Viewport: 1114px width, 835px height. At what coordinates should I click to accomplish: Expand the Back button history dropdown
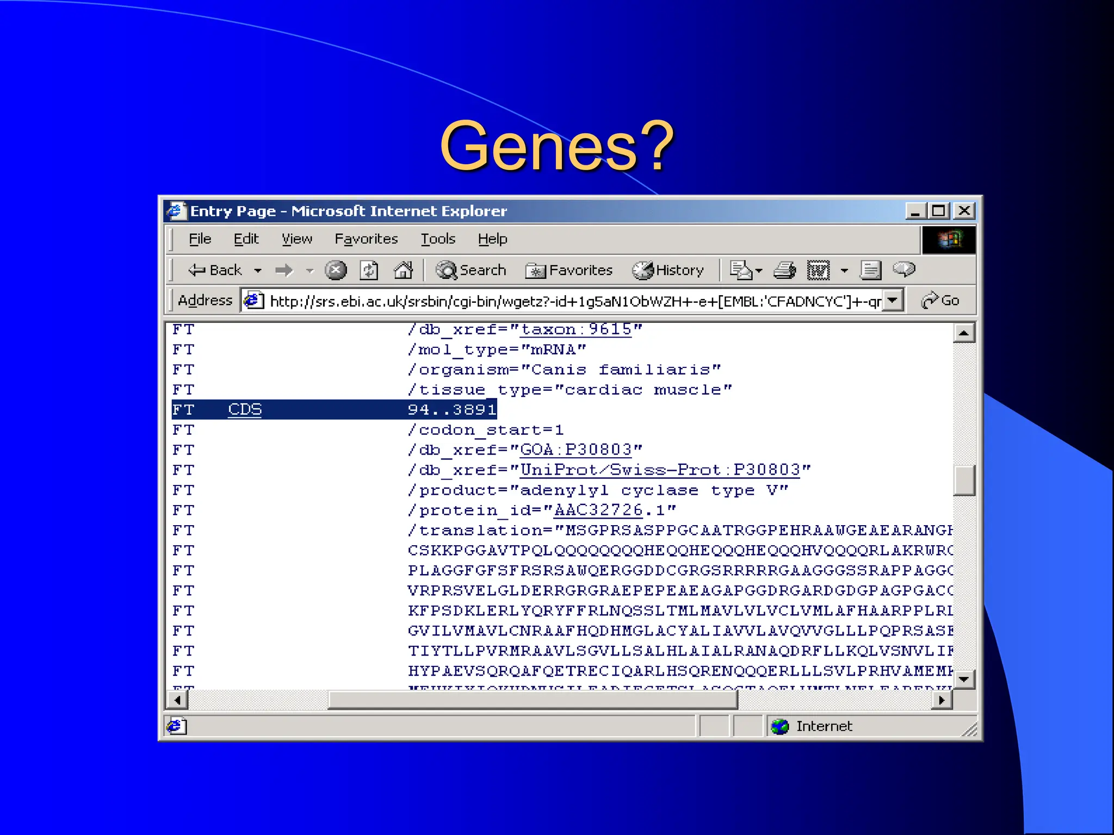click(x=258, y=270)
